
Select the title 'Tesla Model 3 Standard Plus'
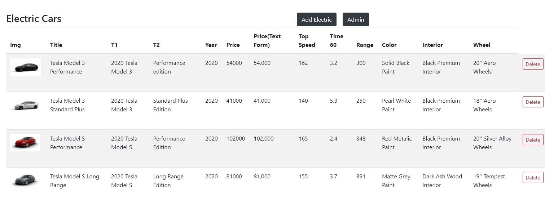point(67,105)
